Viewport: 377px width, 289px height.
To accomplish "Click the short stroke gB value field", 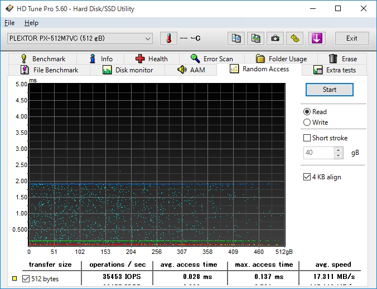I will [318, 153].
